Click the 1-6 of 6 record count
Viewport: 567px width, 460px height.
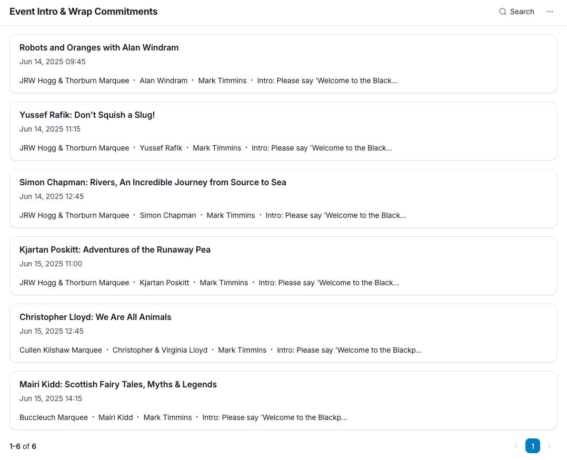click(x=23, y=446)
